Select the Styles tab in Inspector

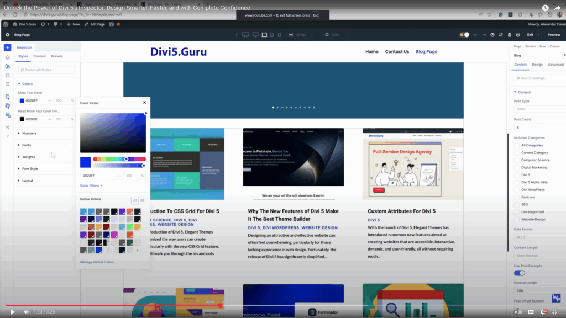pos(23,56)
